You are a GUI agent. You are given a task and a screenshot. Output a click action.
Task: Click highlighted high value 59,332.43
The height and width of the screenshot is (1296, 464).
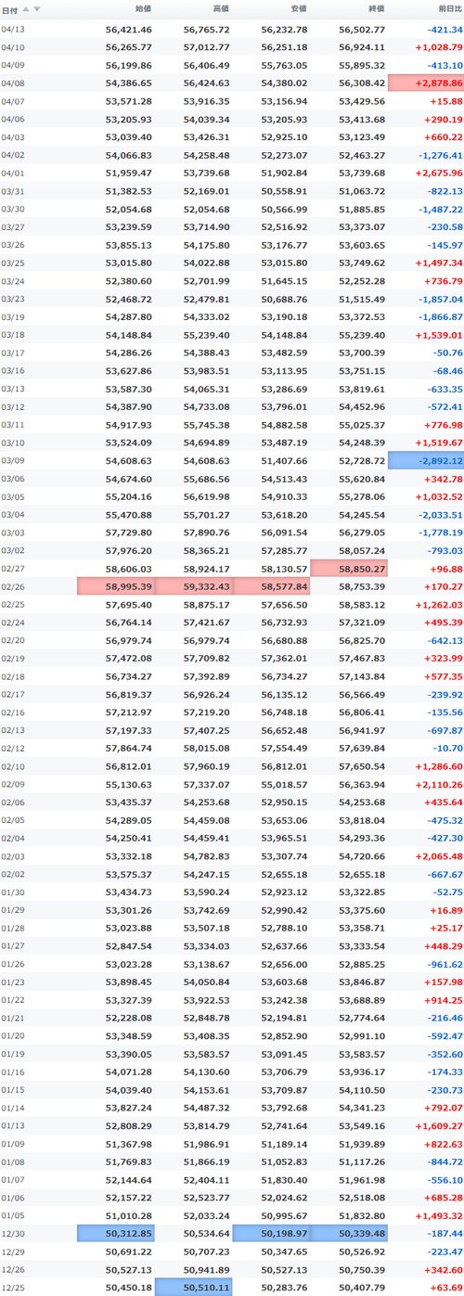(x=194, y=586)
